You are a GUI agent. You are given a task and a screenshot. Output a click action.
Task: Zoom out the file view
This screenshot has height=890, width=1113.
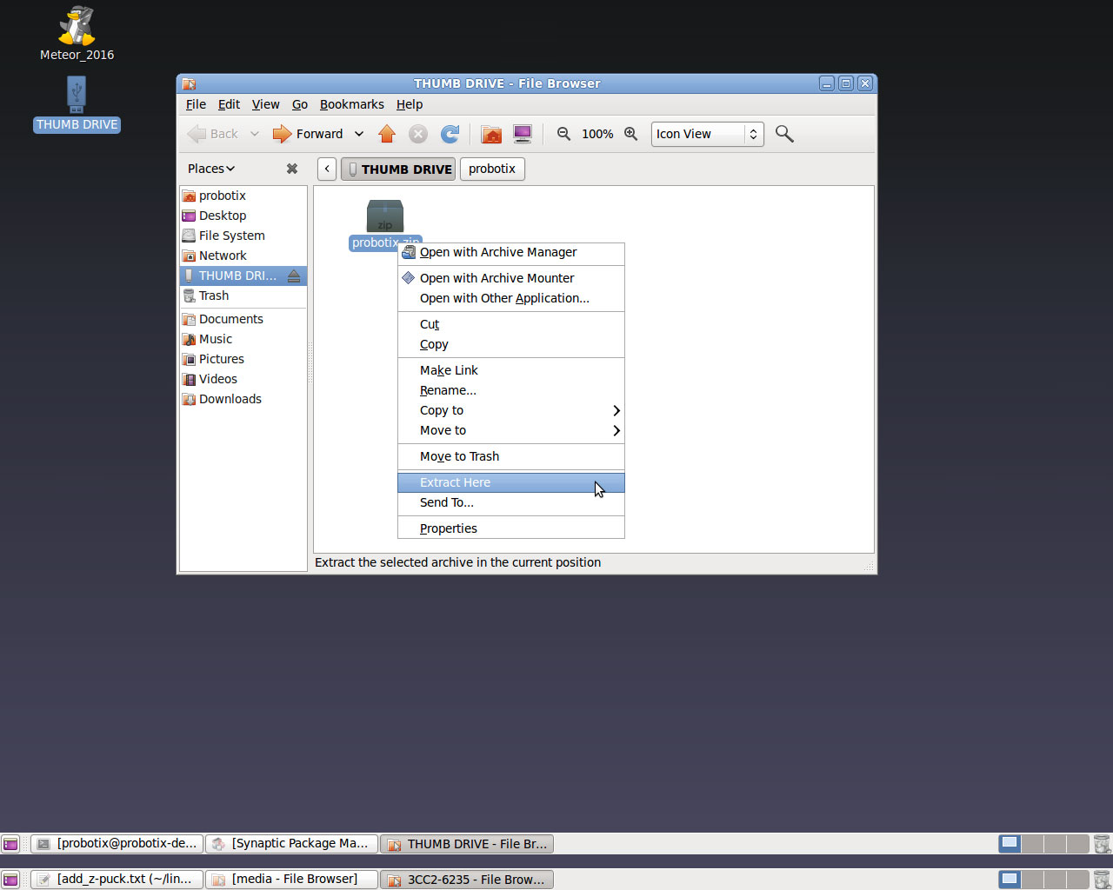(563, 134)
